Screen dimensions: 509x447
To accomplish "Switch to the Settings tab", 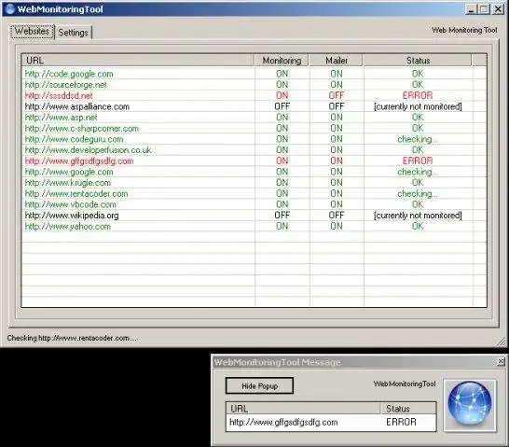I will pyautogui.click(x=74, y=33).
